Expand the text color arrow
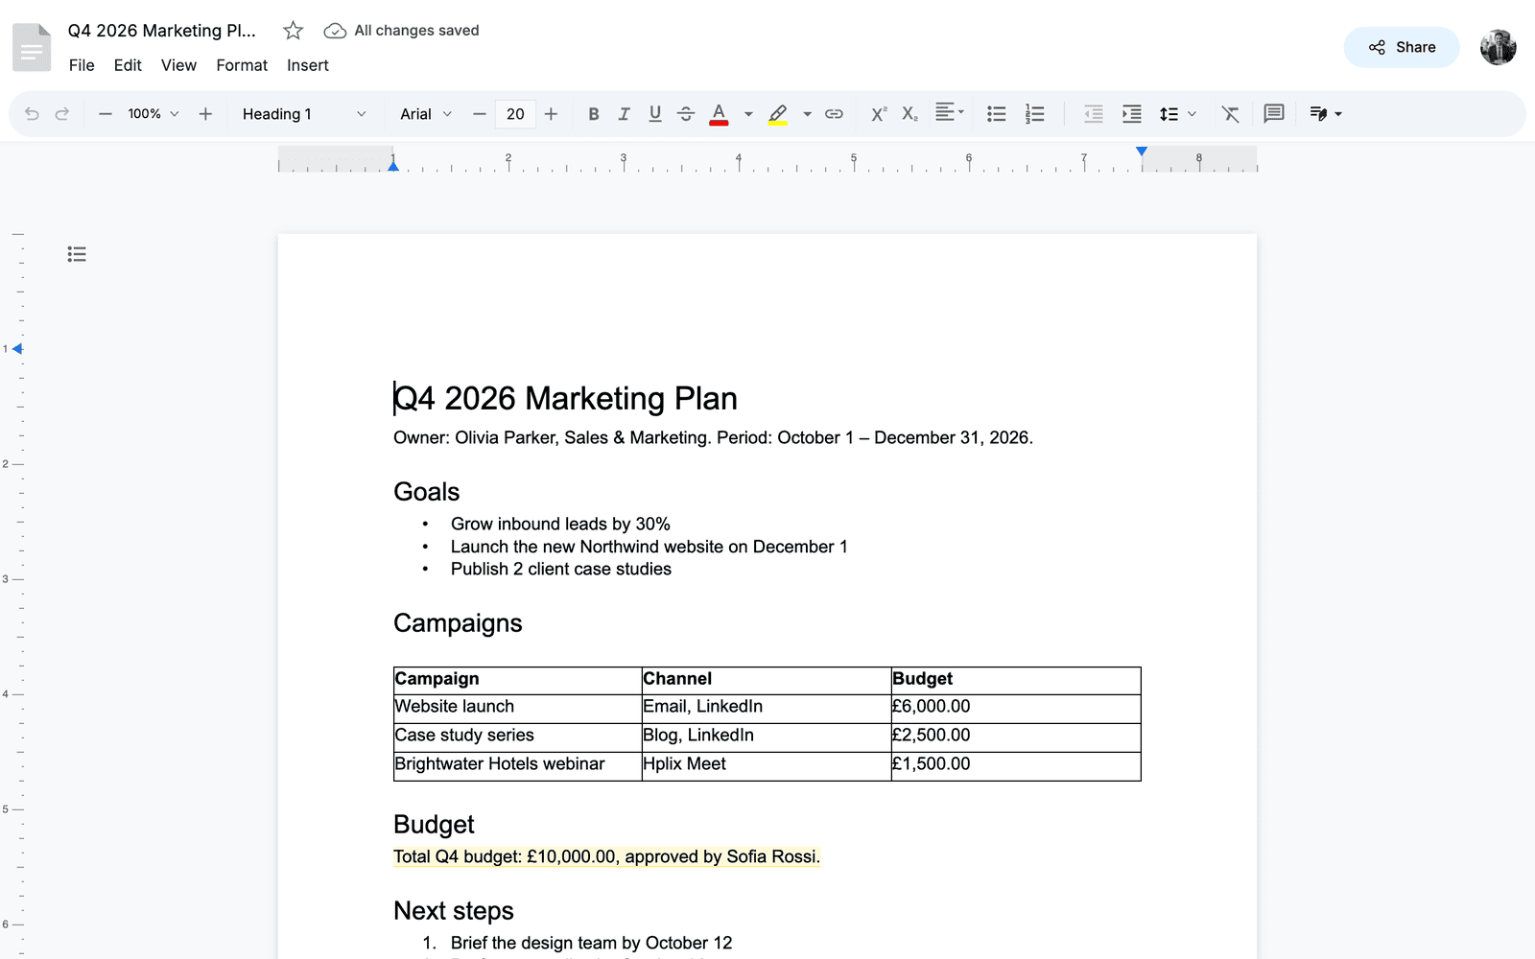Viewport: 1535px width, 959px height. [x=748, y=114]
